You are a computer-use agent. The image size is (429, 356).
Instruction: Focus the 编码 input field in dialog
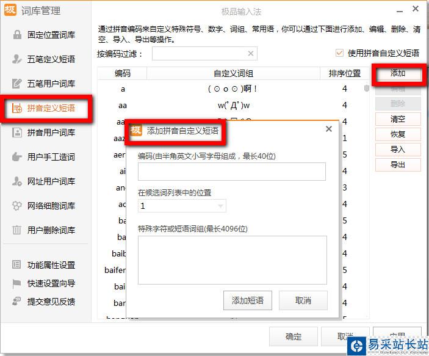click(x=232, y=172)
